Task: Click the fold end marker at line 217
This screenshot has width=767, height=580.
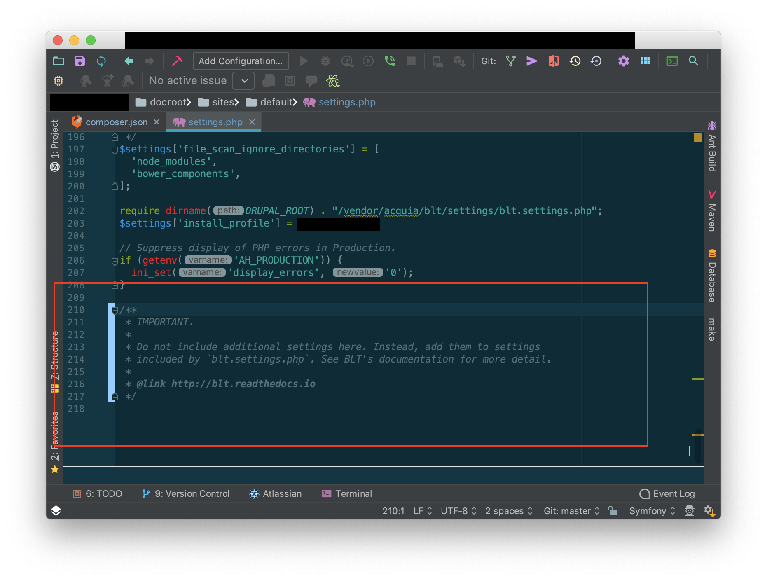Action: [115, 397]
